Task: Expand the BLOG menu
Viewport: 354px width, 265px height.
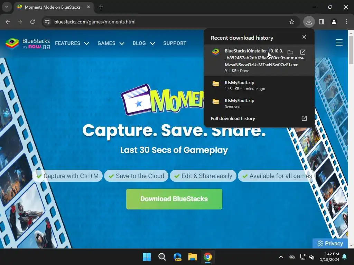Action: [144, 43]
